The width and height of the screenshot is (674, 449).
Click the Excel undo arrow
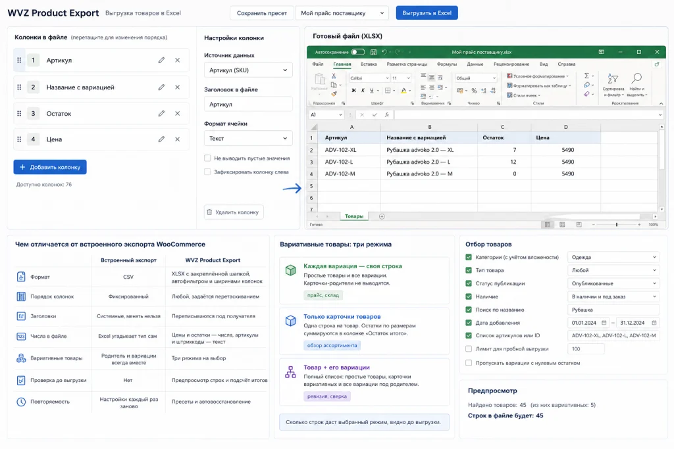(x=384, y=52)
